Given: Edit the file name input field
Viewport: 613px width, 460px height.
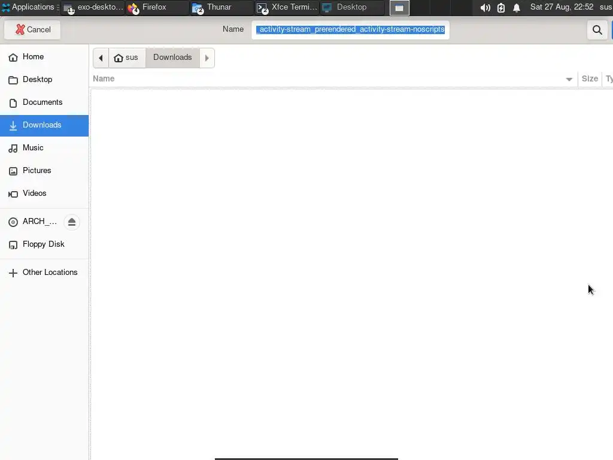Looking at the screenshot, I should [350, 30].
